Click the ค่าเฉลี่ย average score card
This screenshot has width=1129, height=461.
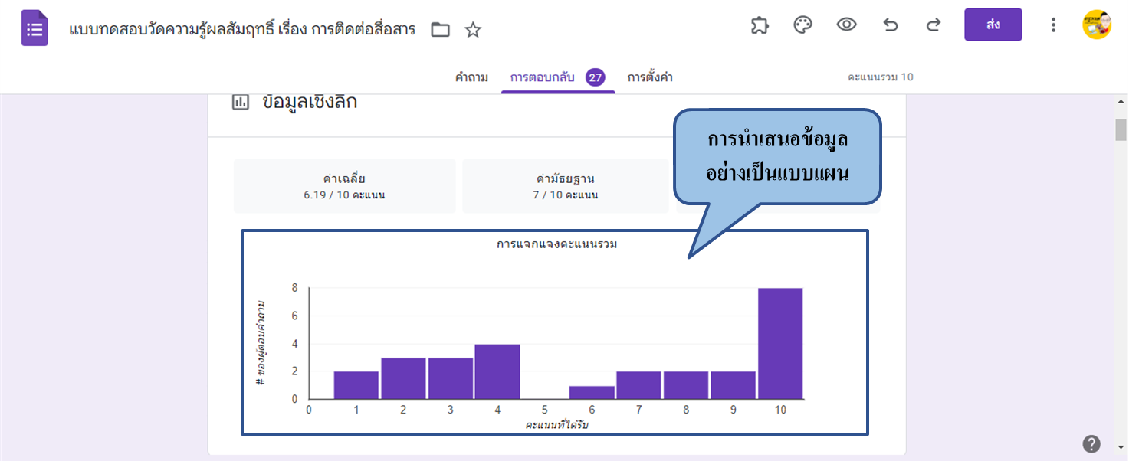344,186
